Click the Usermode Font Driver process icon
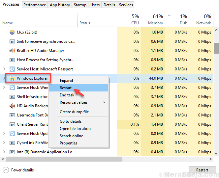Image resolution: width=219 pixels, height=178 pixels. point(12,115)
